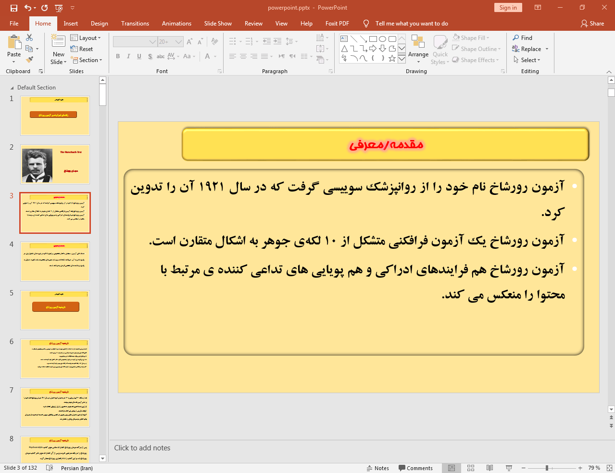Image resolution: width=615 pixels, height=473 pixels.
Task: Switch to the Animations tab
Action: 176,24
